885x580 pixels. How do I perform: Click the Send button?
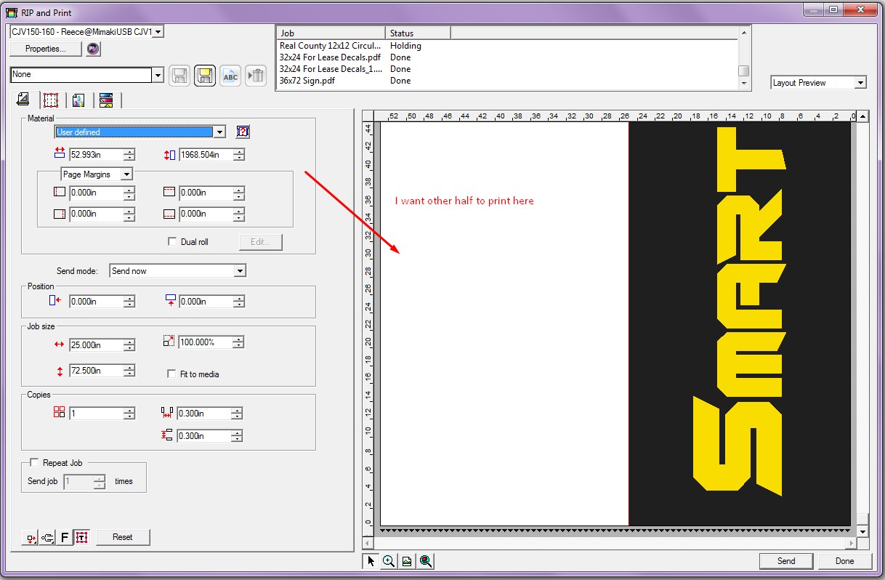(786, 561)
